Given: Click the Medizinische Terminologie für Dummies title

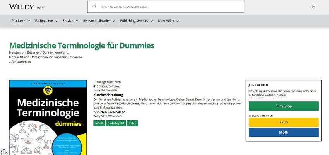Looking at the screenshot, I should pyautogui.click(x=82, y=45).
